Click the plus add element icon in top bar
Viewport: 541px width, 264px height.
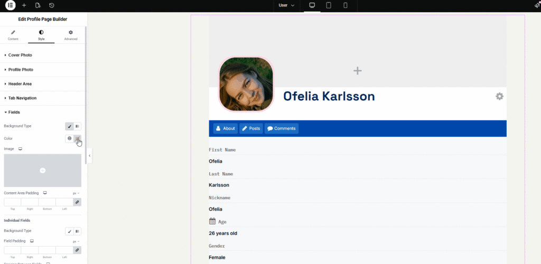click(24, 5)
